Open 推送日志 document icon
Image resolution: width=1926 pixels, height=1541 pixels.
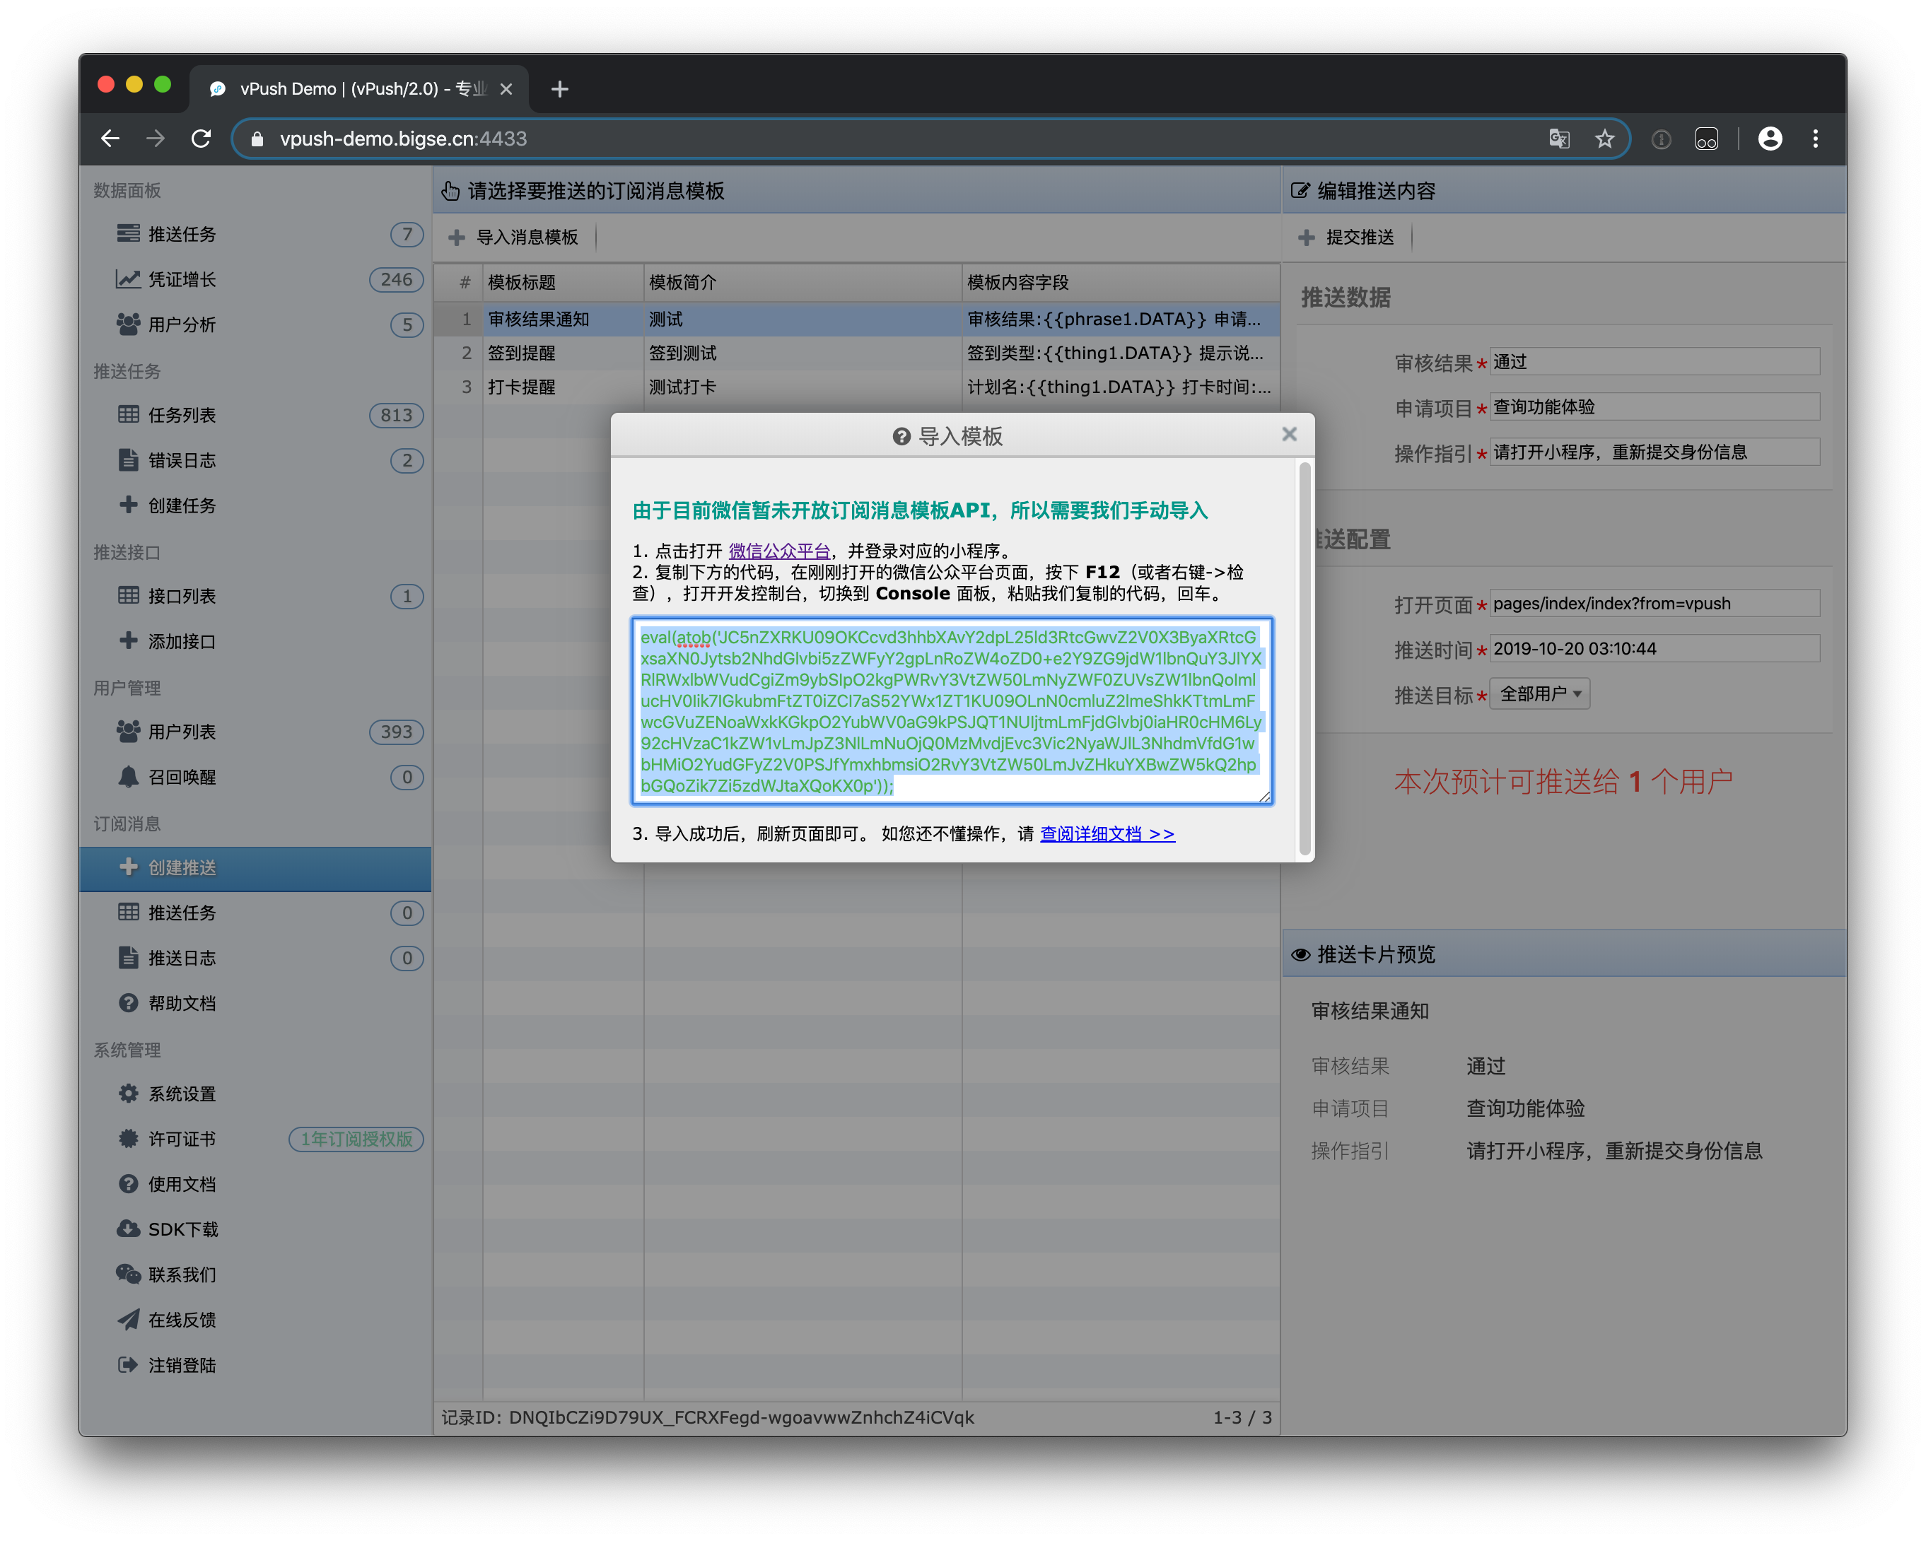[x=129, y=958]
